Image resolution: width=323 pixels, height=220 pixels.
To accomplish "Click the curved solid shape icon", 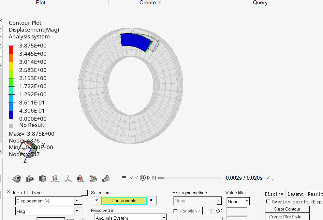I will [106, 178].
